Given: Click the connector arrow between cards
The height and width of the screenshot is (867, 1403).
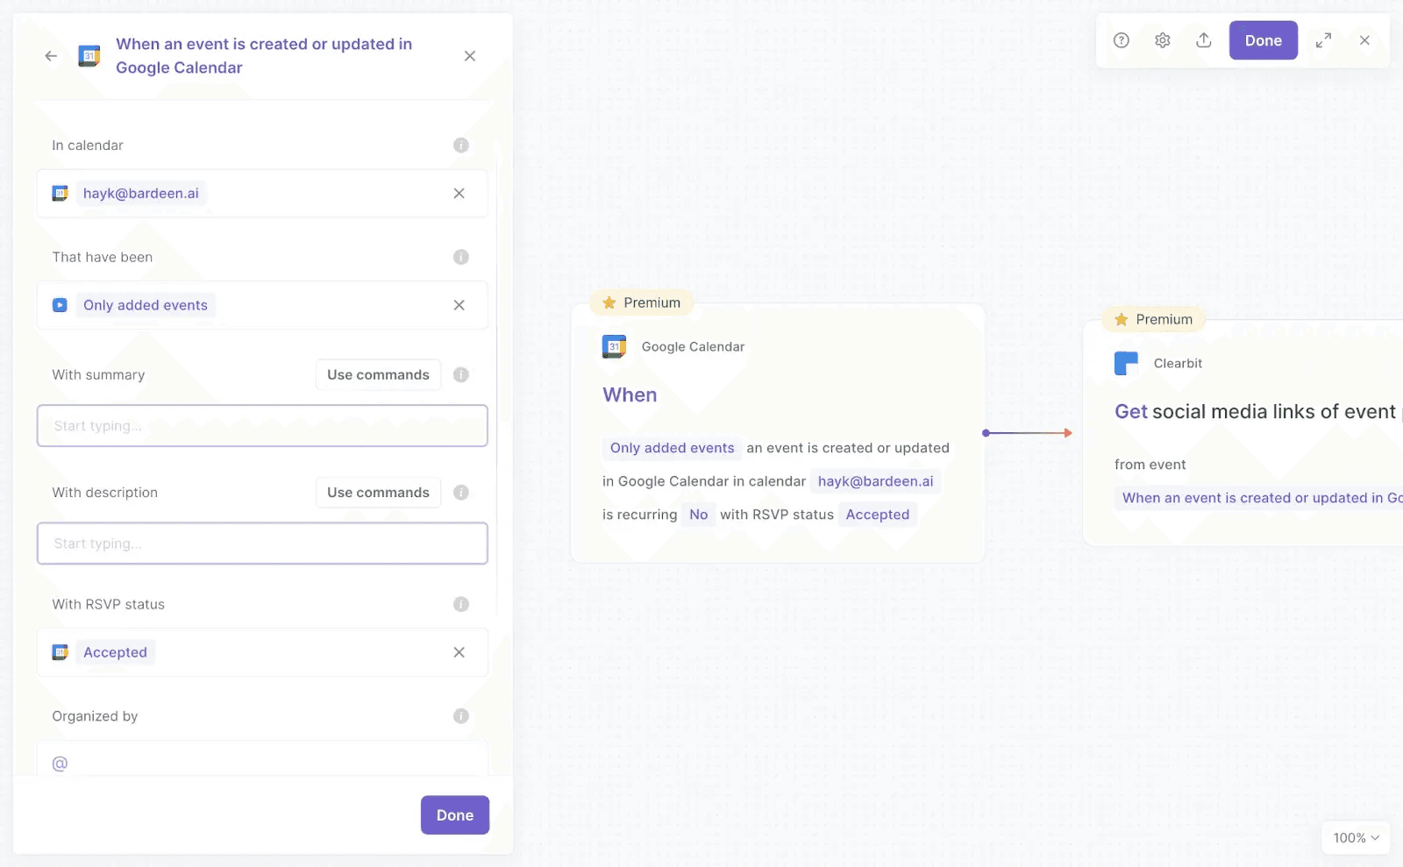Looking at the screenshot, I should tap(1028, 433).
